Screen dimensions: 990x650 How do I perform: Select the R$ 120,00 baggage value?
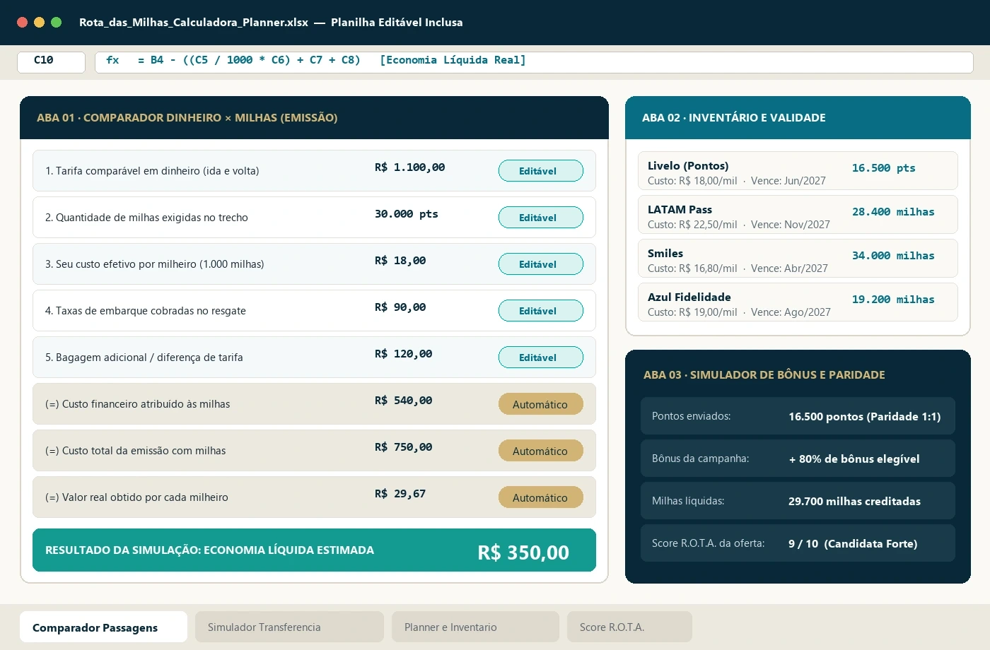click(404, 354)
